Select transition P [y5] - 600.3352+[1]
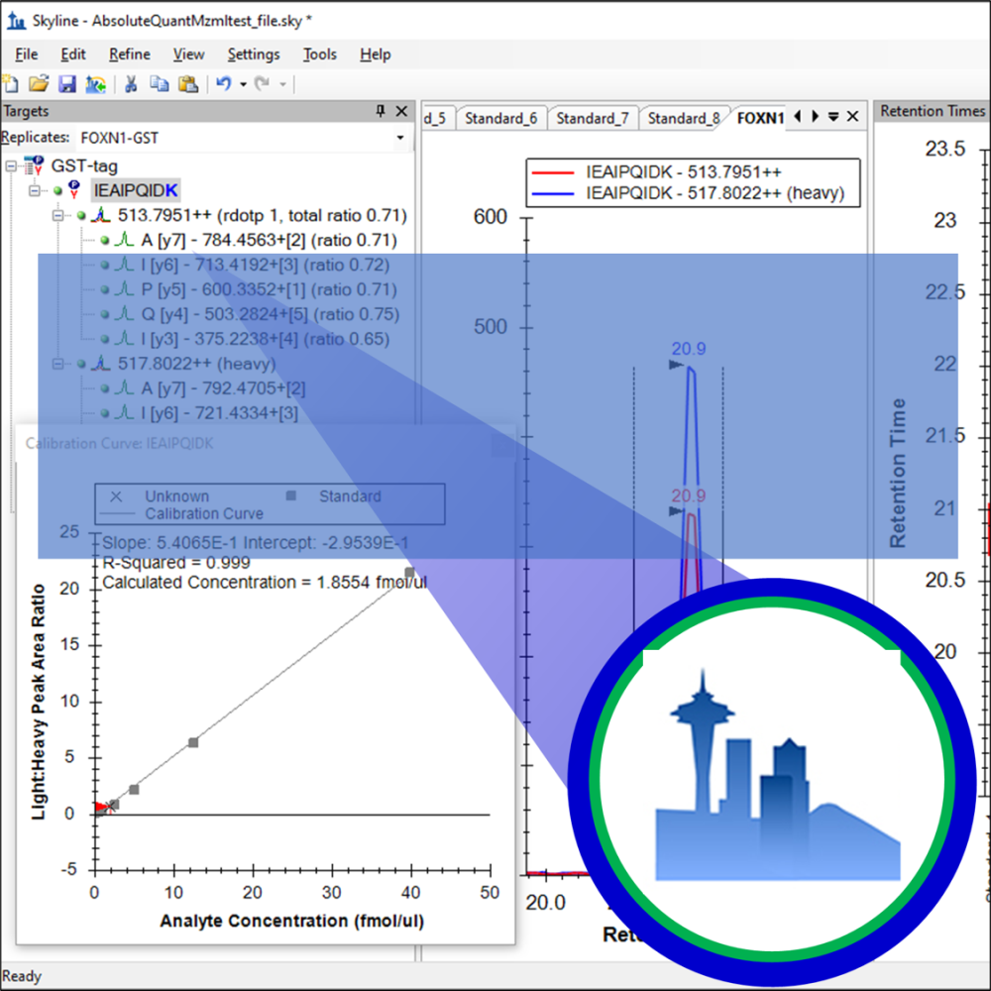Screen dimensions: 991x991 (269, 289)
